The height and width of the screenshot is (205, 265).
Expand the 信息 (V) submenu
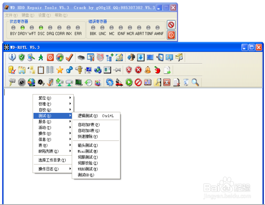[x=53, y=139]
